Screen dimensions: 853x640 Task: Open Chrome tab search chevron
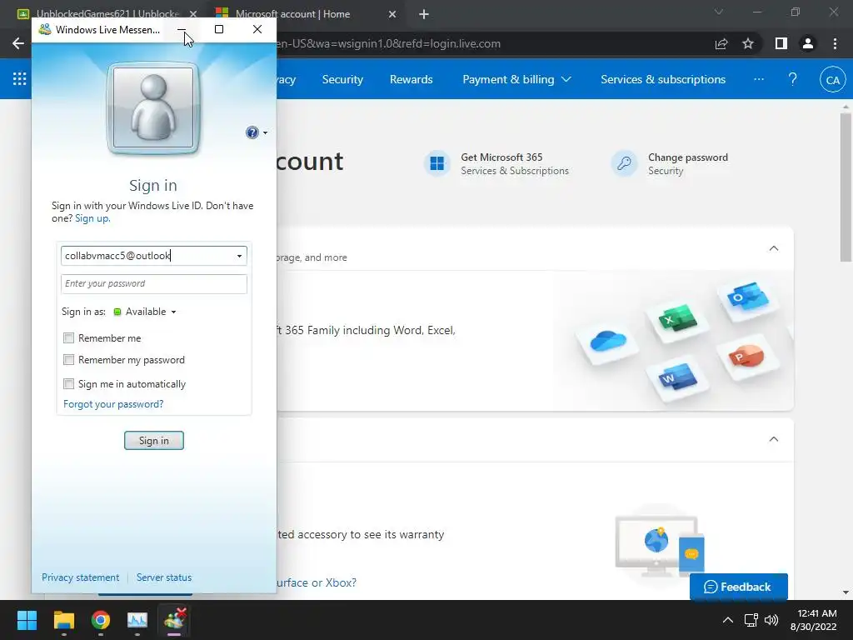click(719, 12)
